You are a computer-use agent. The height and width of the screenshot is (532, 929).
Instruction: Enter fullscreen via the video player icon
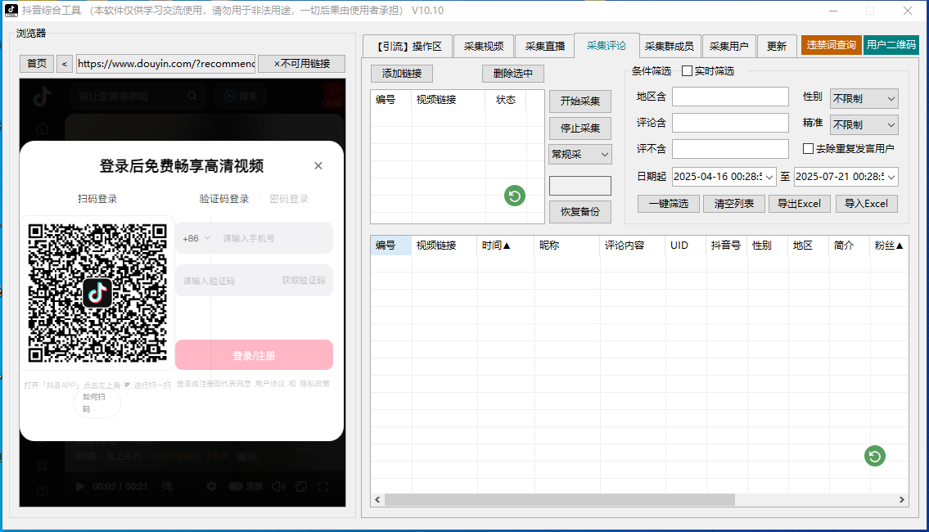(323, 485)
